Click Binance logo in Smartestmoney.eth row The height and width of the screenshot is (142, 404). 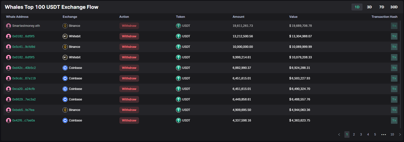coord(65,26)
